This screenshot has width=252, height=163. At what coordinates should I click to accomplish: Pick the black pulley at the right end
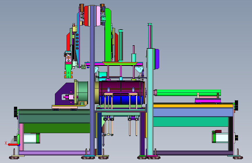(236, 105)
